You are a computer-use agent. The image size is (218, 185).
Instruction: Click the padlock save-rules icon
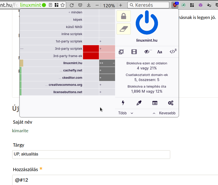click(x=123, y=16)
